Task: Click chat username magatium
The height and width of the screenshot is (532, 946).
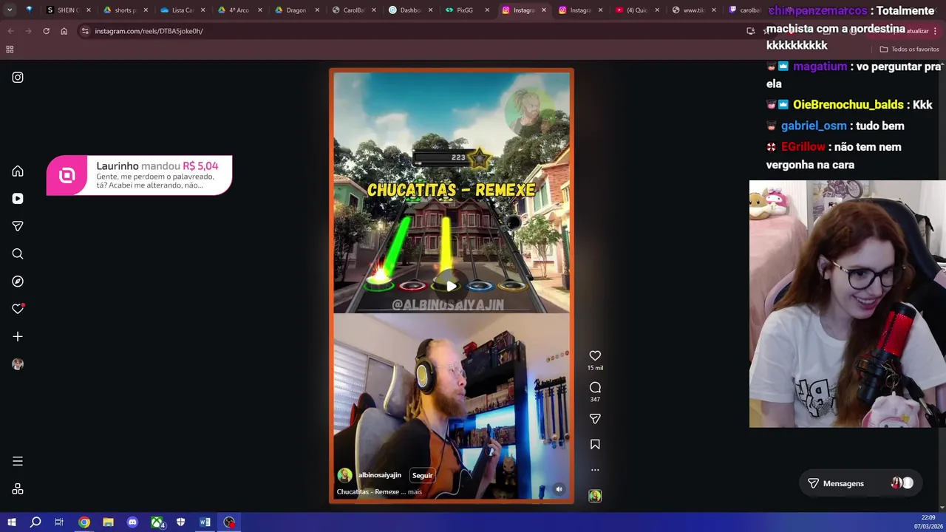Action: tap(820, 66)
